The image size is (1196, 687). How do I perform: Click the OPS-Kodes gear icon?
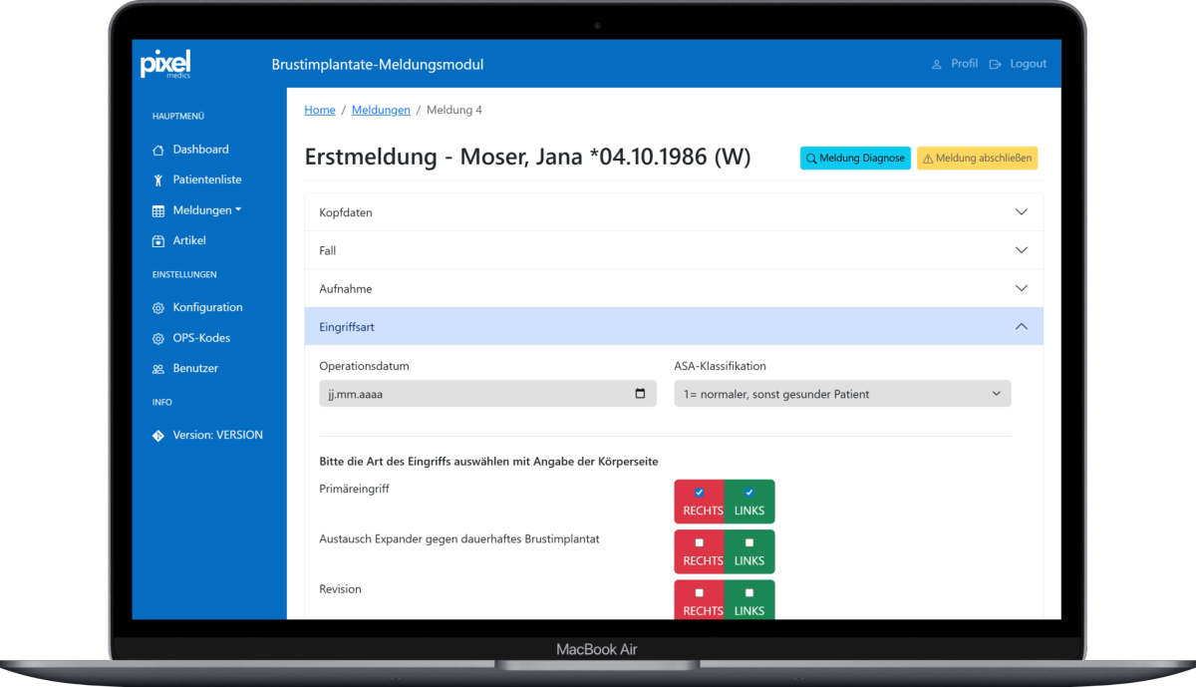[157, 339]
